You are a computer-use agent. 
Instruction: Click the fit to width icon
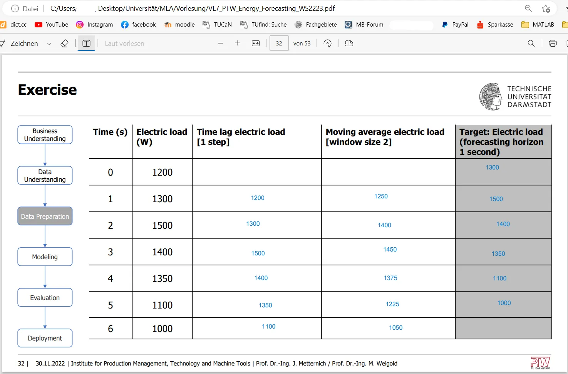point(256,44)
